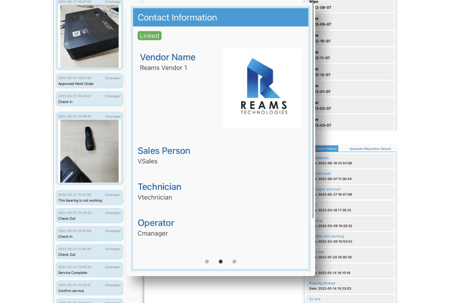
Task: Click the Contact Information scrollbar
Action: pos(313,135)
